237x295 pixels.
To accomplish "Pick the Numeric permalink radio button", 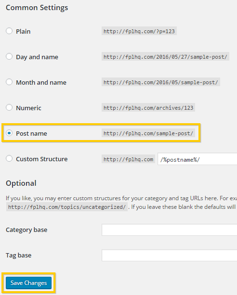I will [9, 107].
